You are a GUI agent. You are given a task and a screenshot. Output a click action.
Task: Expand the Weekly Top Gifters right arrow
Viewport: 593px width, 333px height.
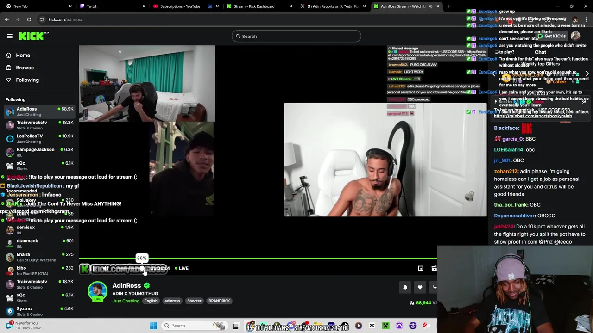tap(587, 74)
